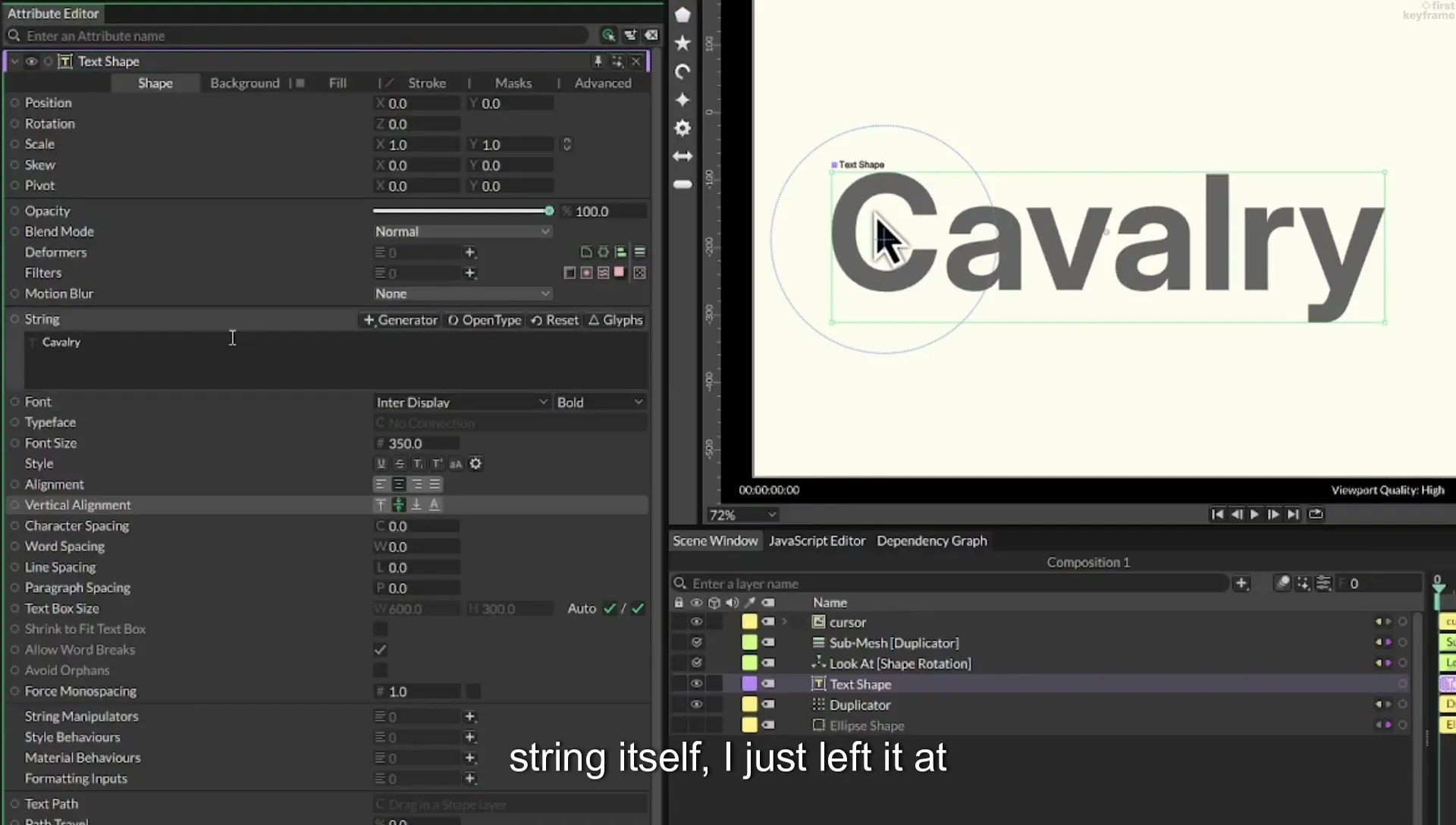Image resolution: width=1456 pixels, height=825 pixels.
Task: Open the style settings gear icon
Action: [475, 464]
